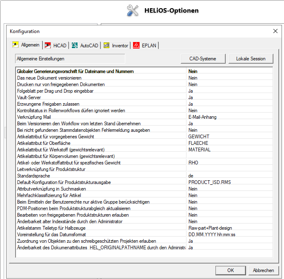
Task: Click the Inventor tab icon
Action: click(106, 45)
